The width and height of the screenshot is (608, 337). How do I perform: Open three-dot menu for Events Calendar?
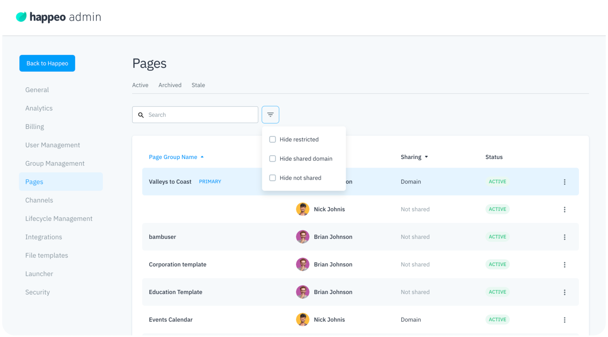pyautogui.click(x=564, y=320)
